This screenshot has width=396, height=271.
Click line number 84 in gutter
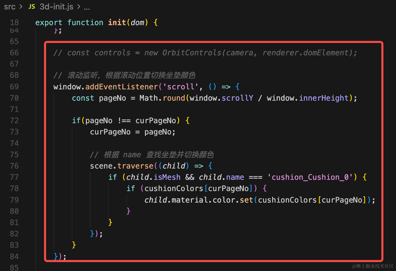[14, 256]
